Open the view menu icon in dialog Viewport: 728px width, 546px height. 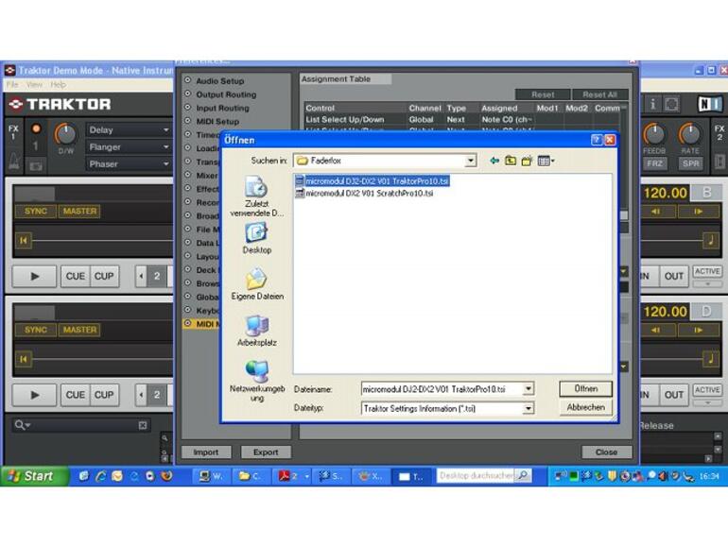pyautogui.click(x=545, y=161)
